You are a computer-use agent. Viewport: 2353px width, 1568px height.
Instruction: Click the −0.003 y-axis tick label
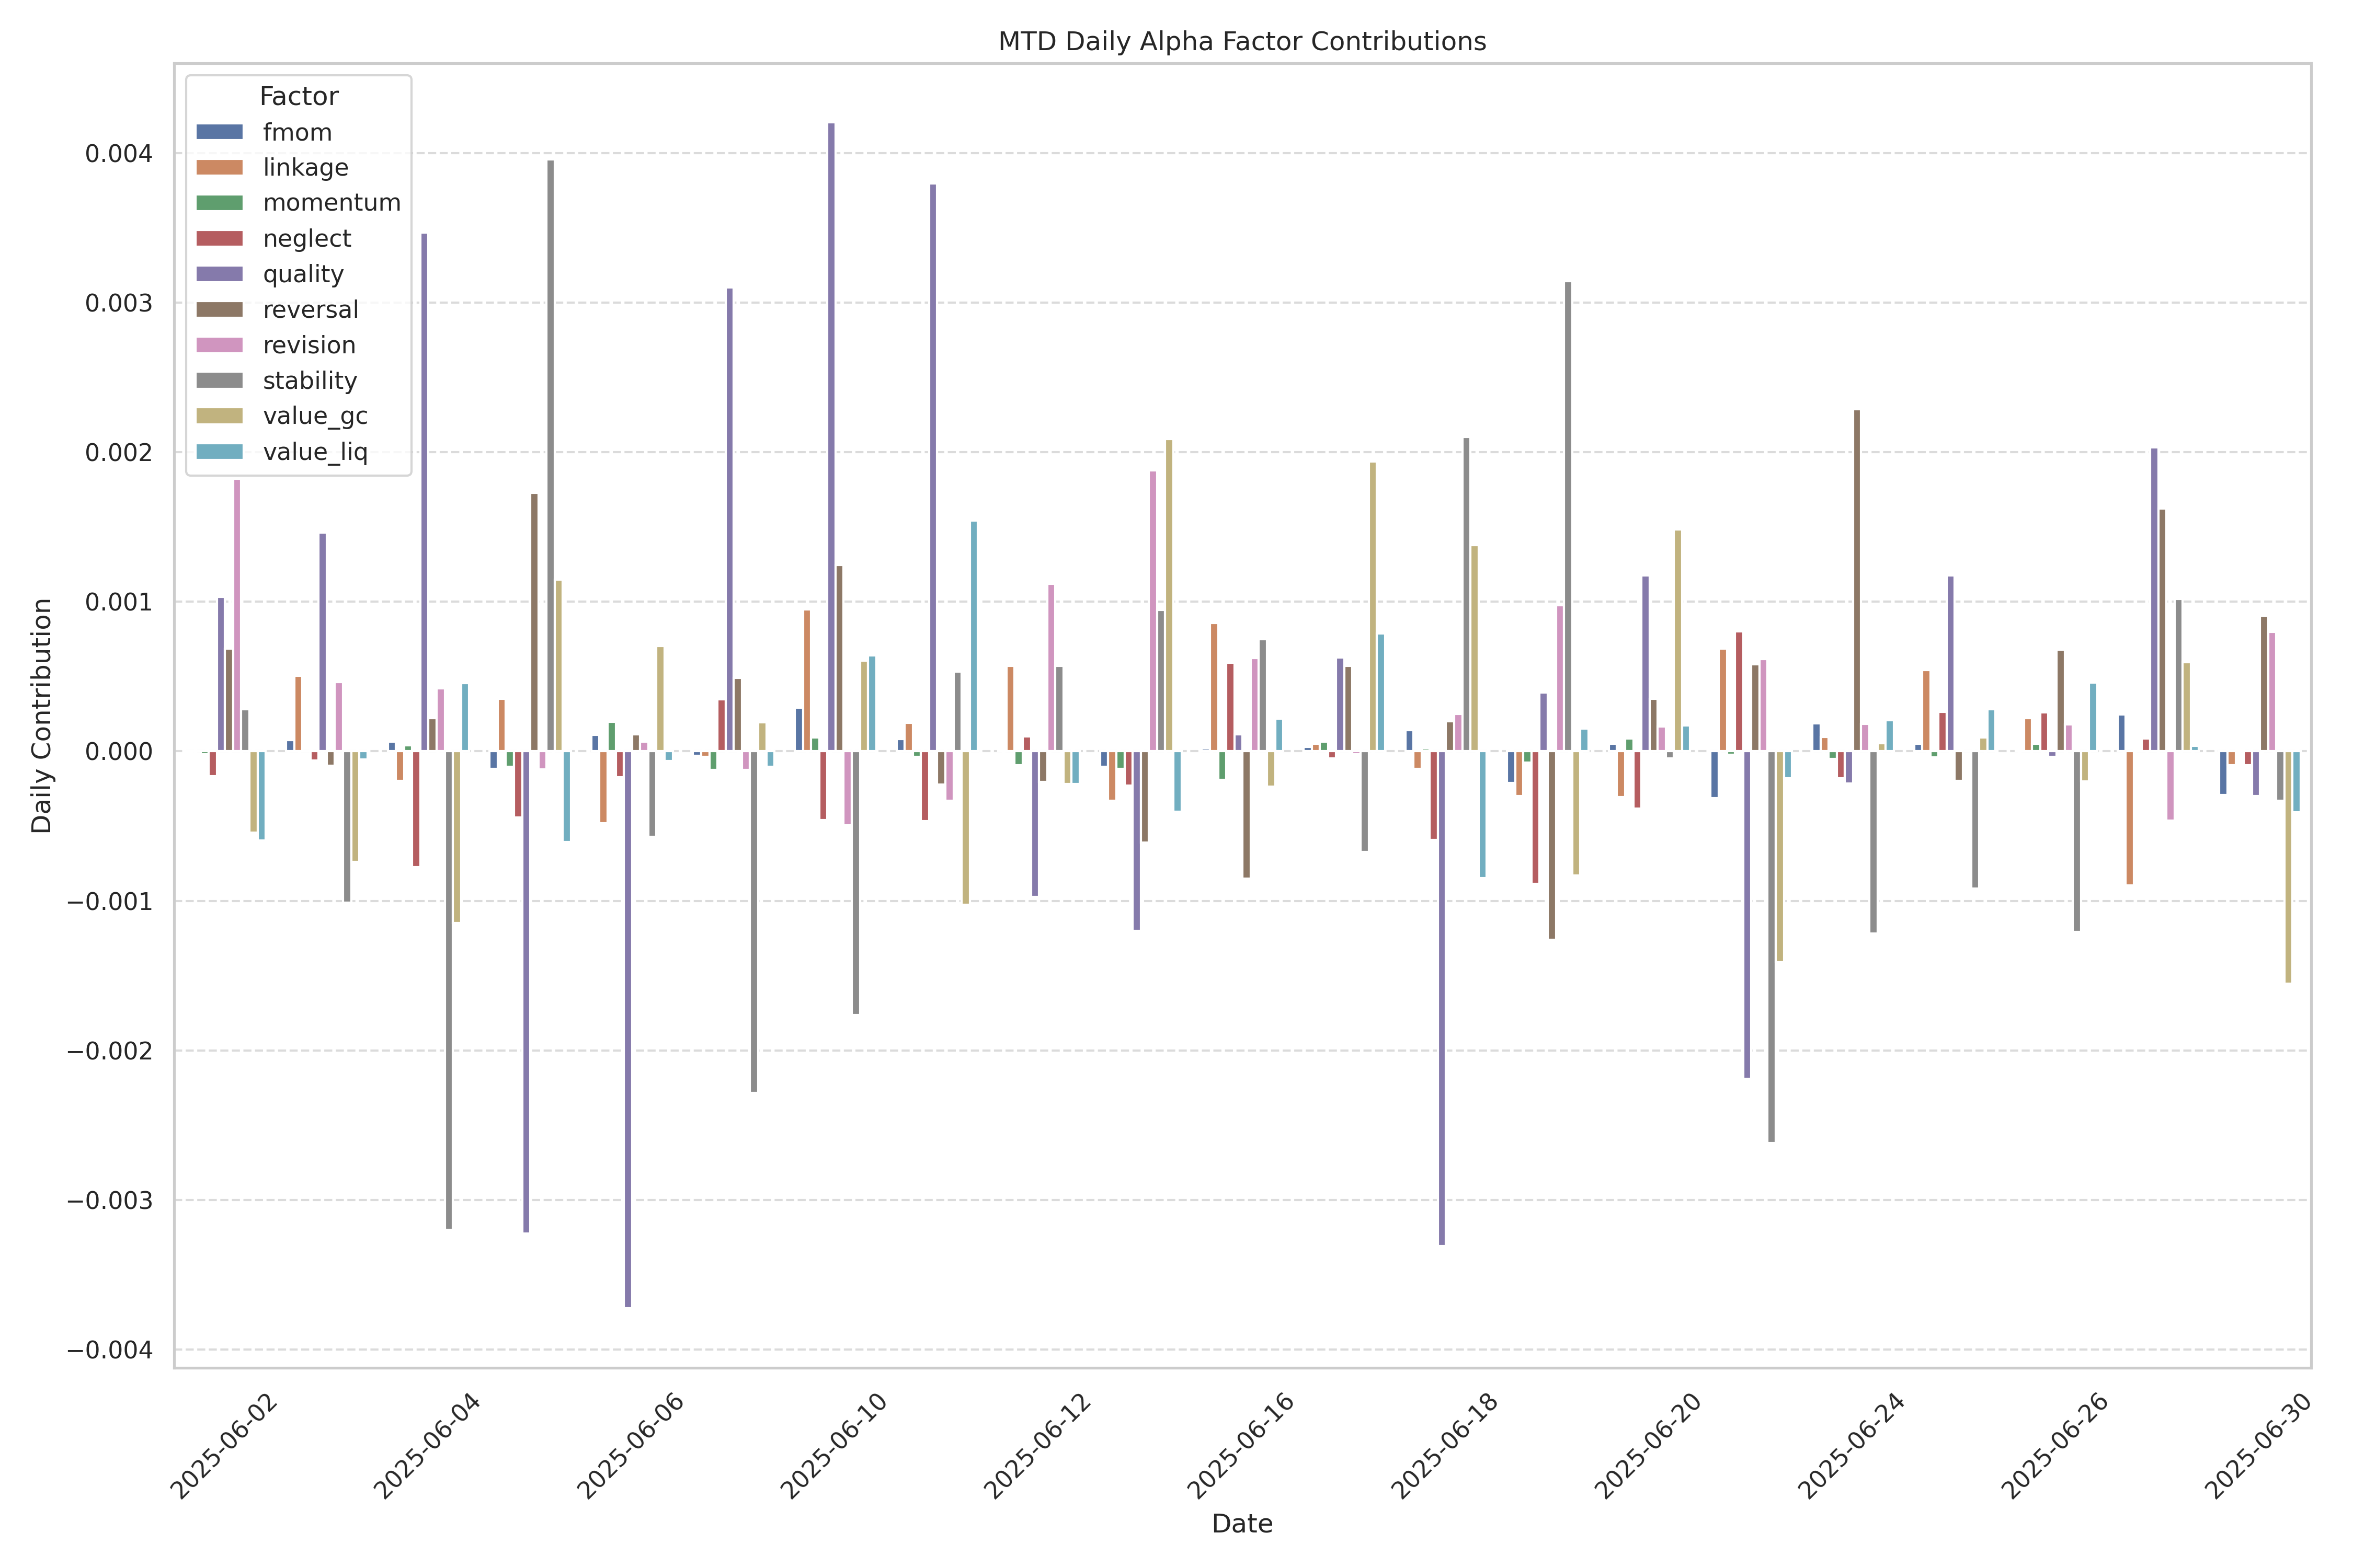click(x=109, y=1200)
